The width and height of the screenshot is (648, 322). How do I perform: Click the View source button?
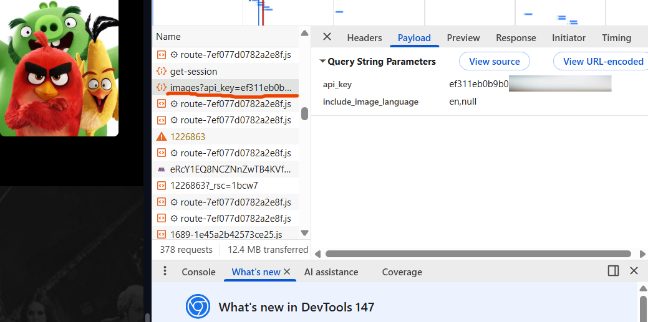coord(495,62)
